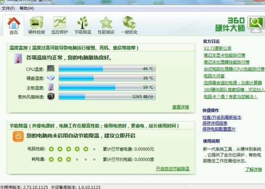The height and width of the screenshot is (189, 265).
Task: Click the 累计已节省电费: 0.00000元 text
Action: (128, 149)
